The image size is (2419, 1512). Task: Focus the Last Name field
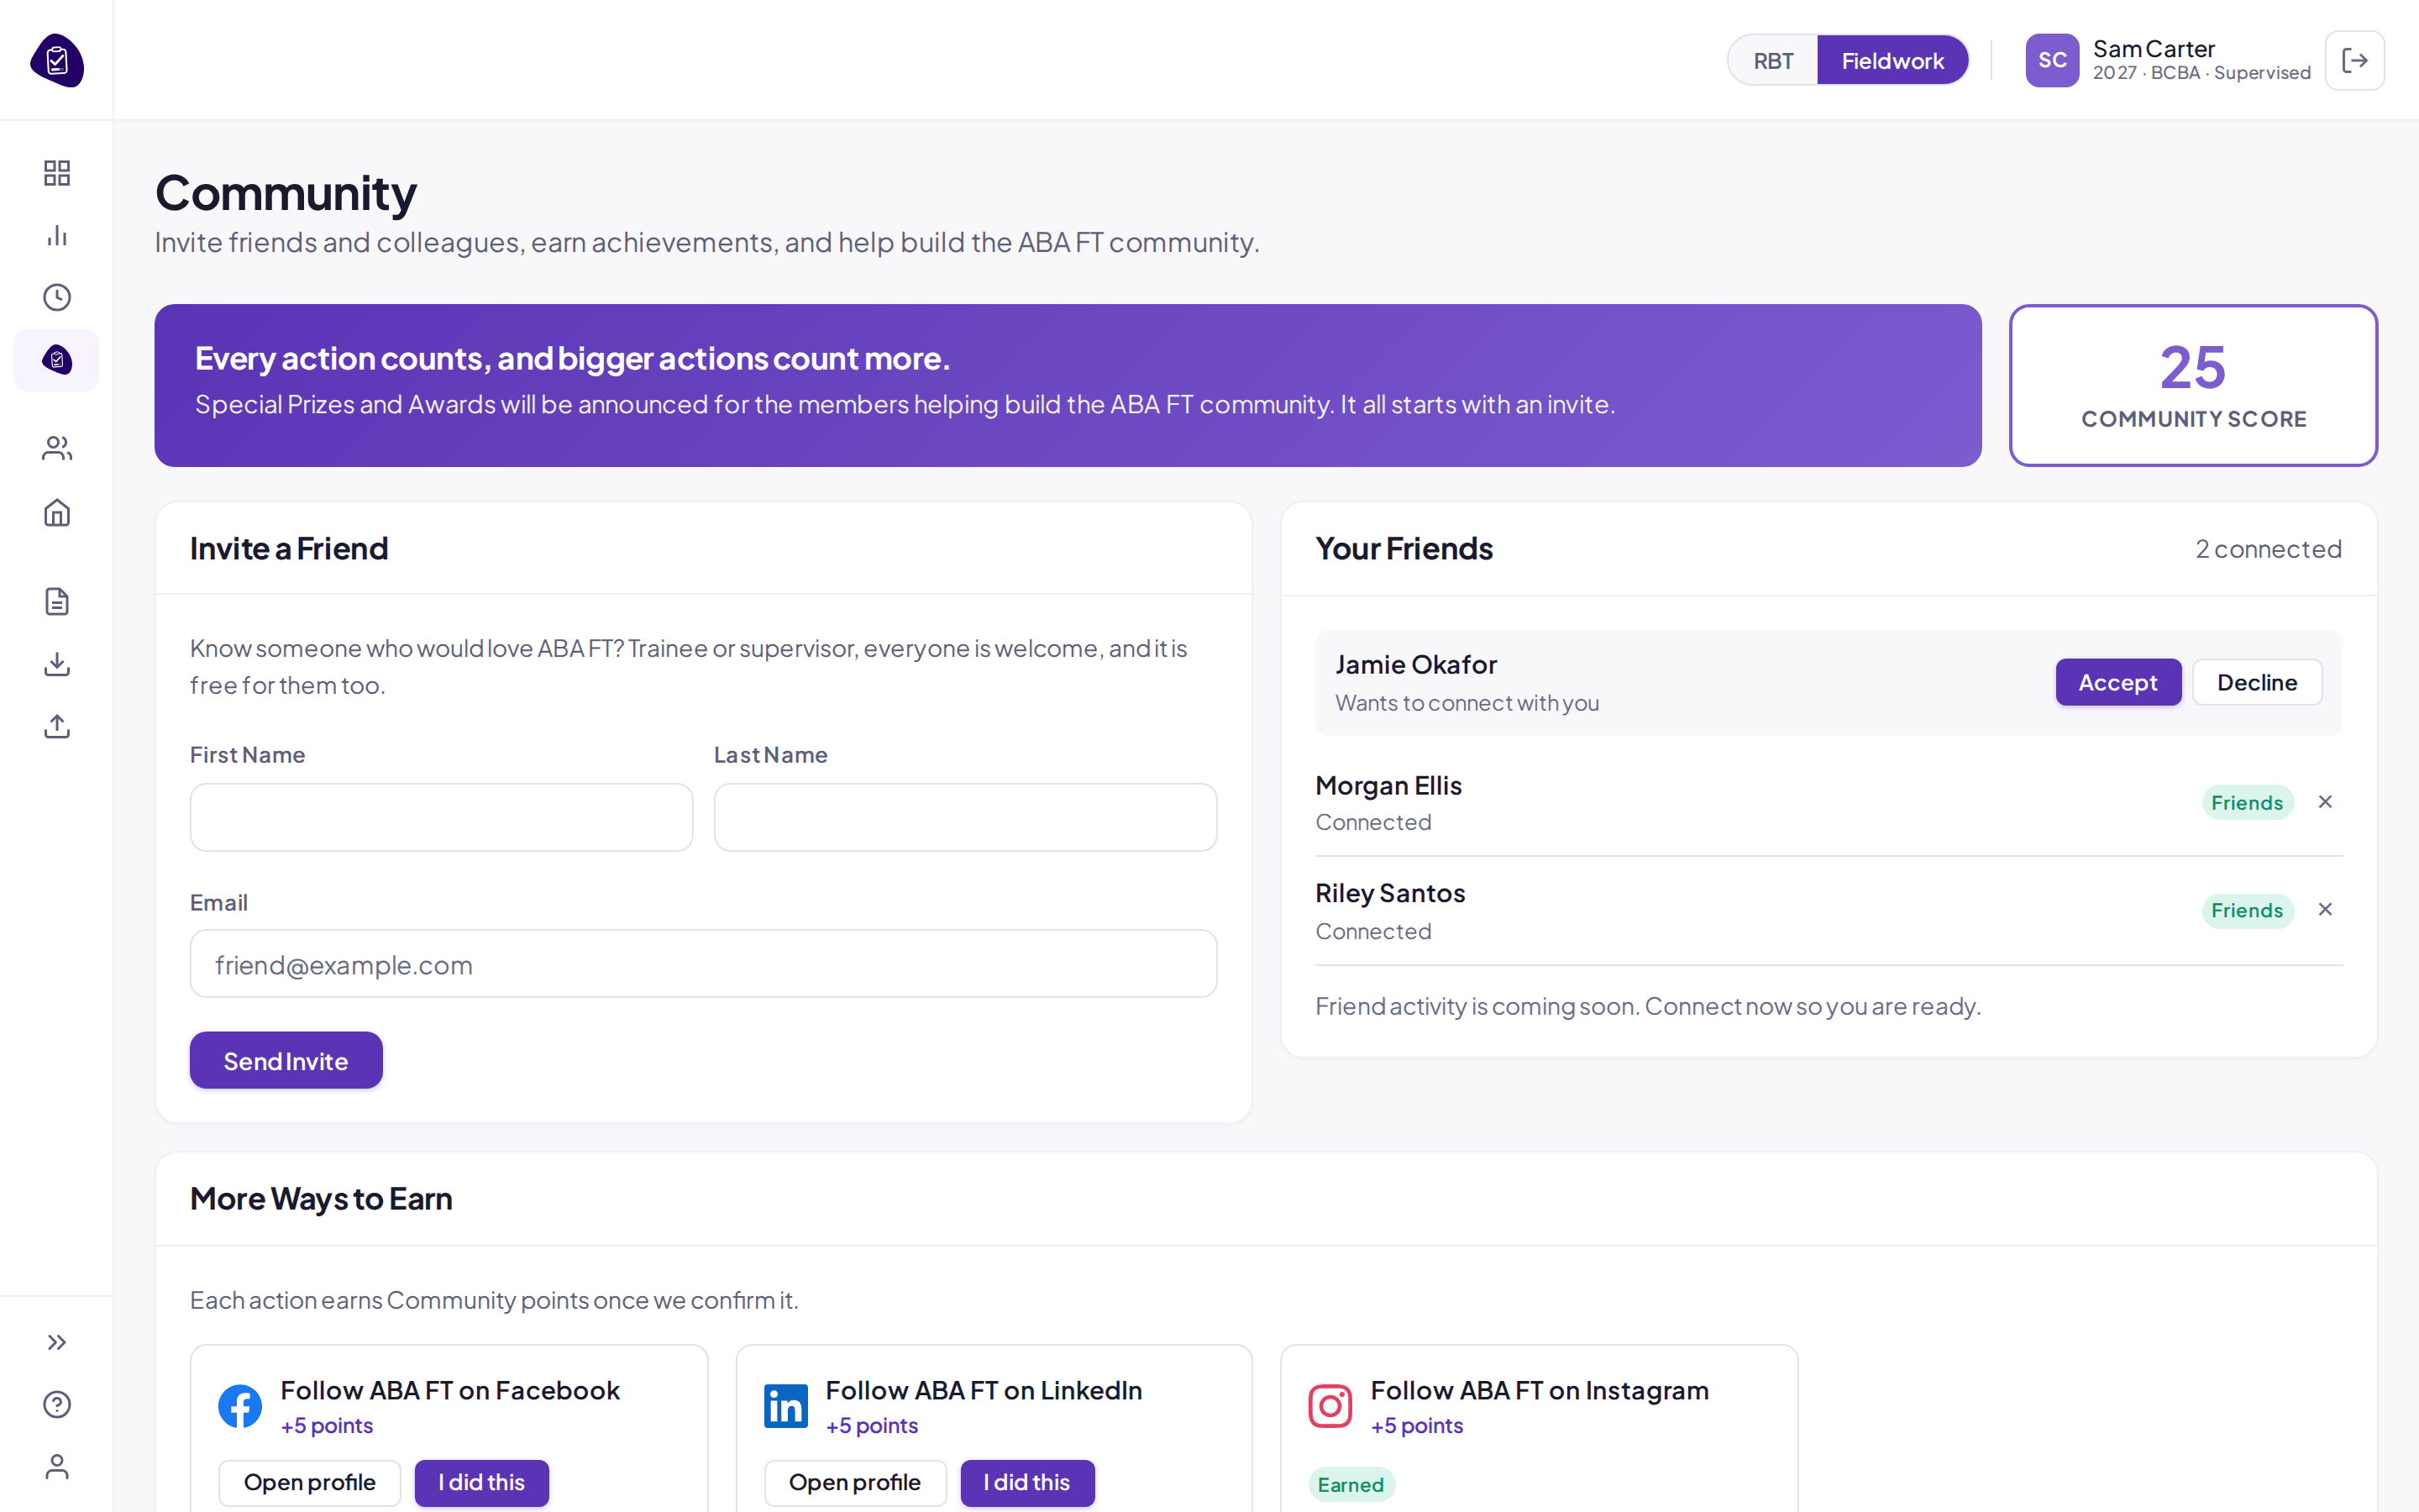(x=964, y=817)
